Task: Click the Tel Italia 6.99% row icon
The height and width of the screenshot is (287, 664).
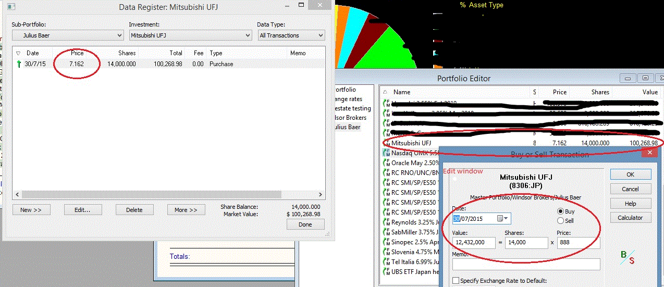Action: pyautogui.click(x=387, y=261)
